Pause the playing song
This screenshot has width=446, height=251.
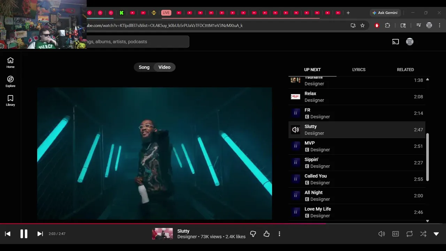pyautogui.click(x=24, y=234)
